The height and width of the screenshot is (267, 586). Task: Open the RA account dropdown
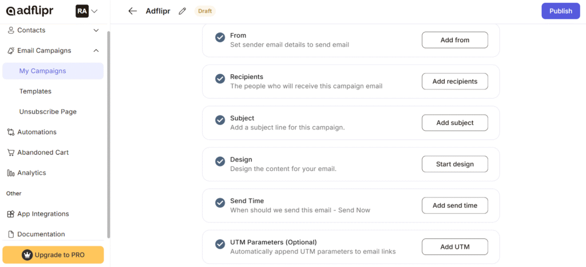(86, 11)
